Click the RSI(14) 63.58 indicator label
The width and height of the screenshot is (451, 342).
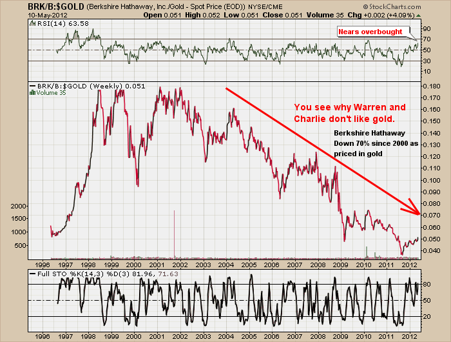63,24
